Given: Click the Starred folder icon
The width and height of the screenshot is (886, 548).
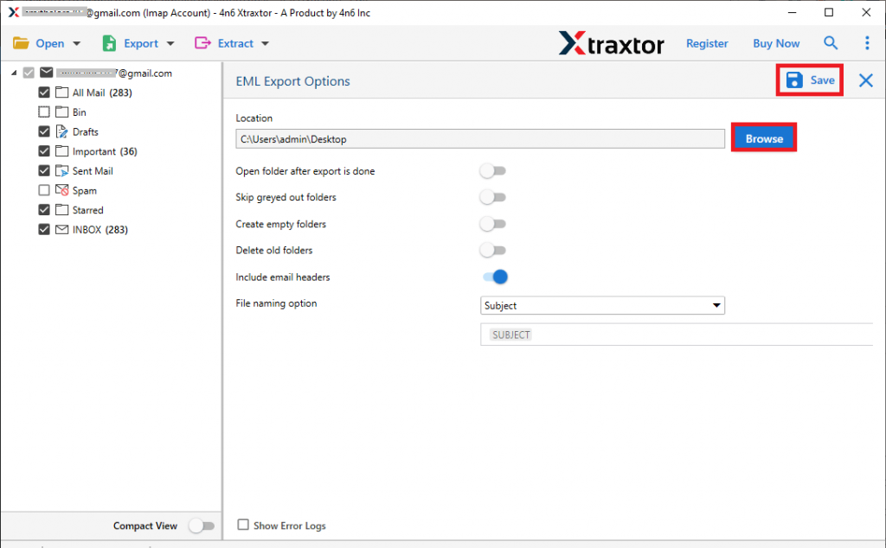Looking at the screenshot, I should (62, 210).
